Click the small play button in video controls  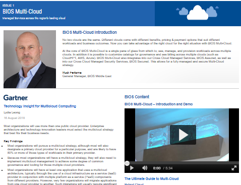click(x=132, y=168)
